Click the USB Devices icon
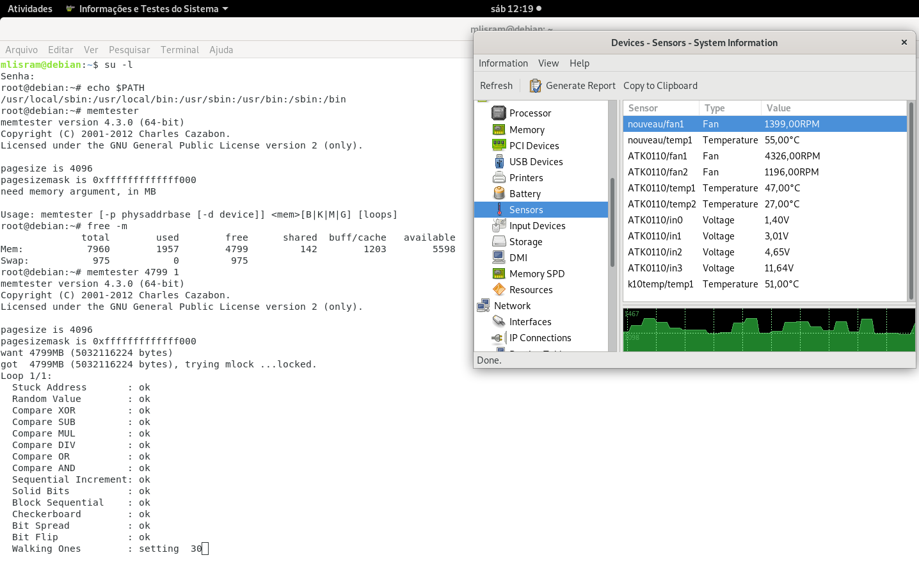Viewport: 919px width, 562px height. click(499, 161)
